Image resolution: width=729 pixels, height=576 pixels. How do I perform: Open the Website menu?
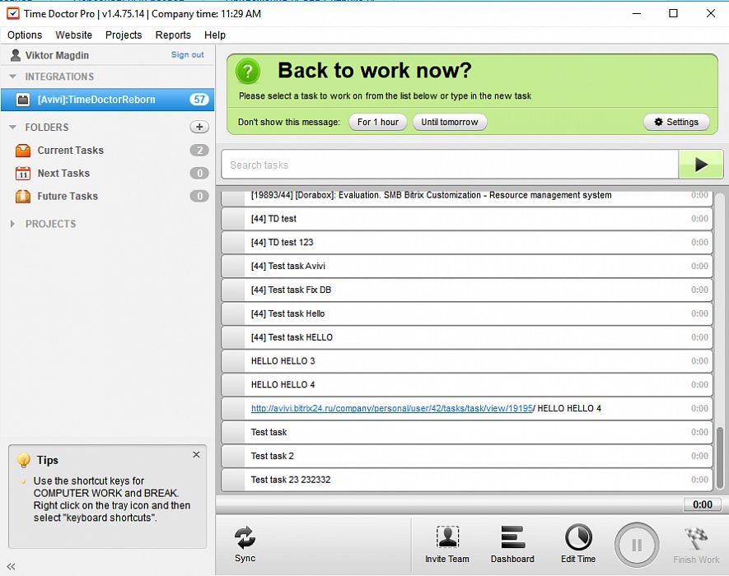pyautogui.click(x=73, y=35)
